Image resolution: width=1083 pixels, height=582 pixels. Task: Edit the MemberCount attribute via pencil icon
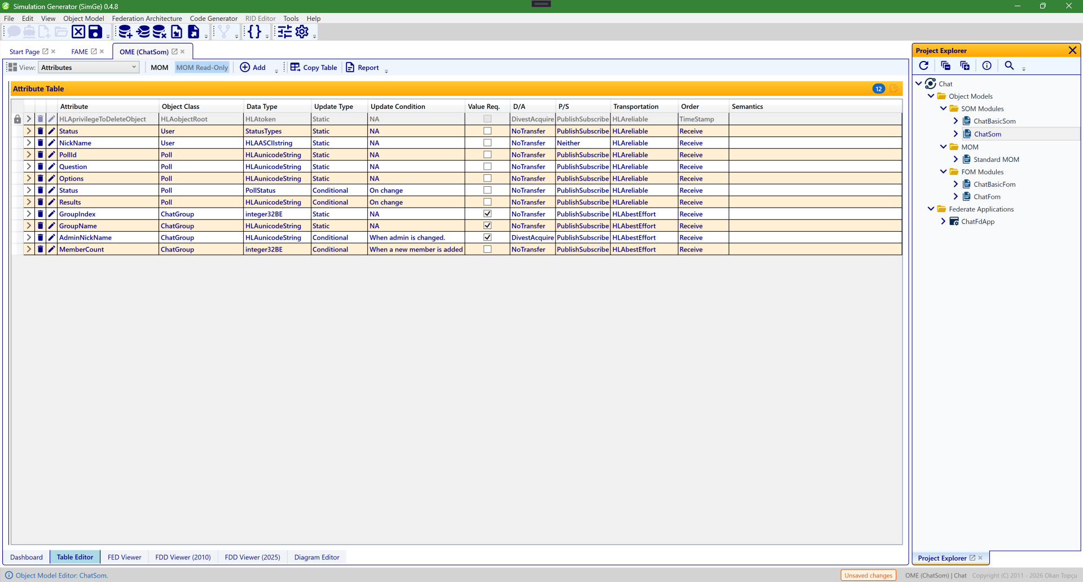click(51, 249)
